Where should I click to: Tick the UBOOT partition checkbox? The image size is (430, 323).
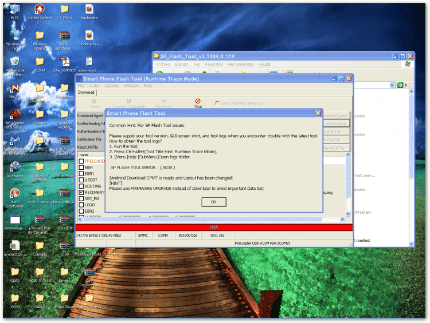(81, 180)
